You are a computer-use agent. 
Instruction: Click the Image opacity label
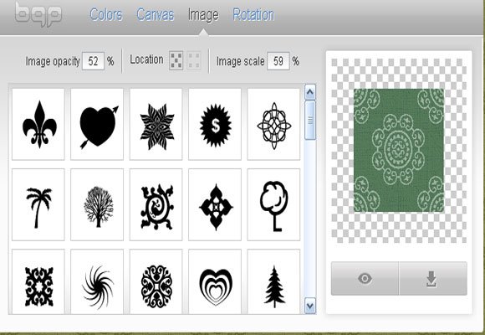(53, 61)
